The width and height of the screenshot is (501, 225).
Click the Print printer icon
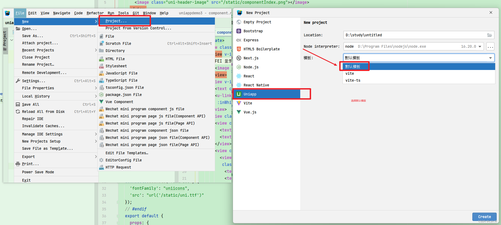tap(18, 164)
